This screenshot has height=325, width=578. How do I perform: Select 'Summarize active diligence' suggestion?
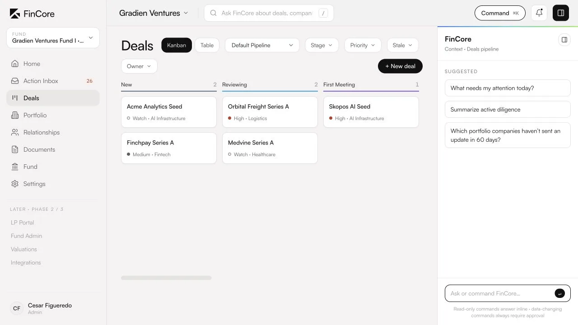click(x=508, y=109)
